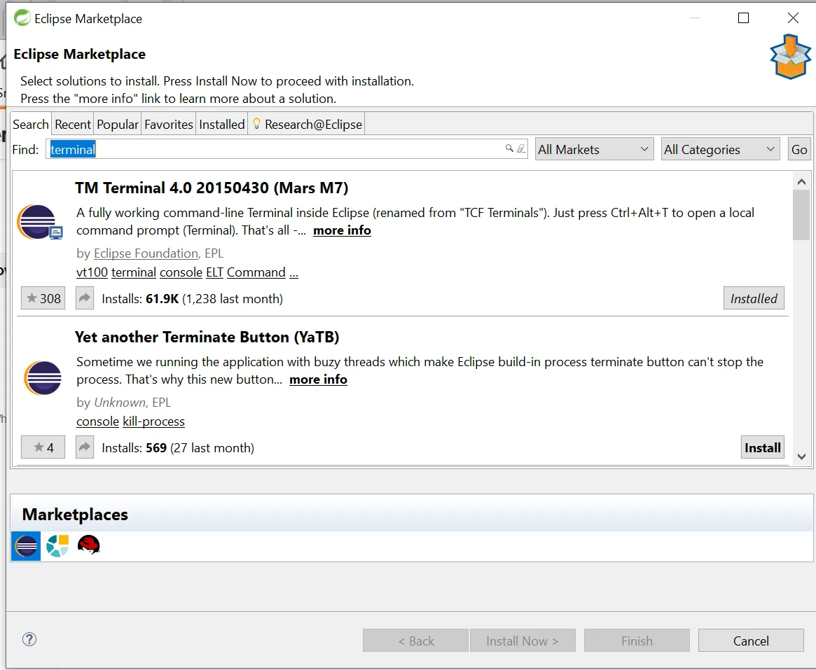This screenshot has width=816, height=670.
Task: Click the 'Installs: 61.9K' text
Action: [140, 298]
